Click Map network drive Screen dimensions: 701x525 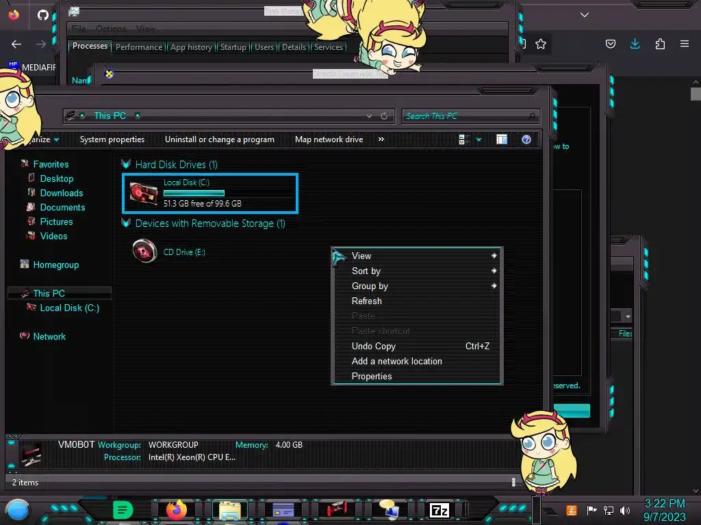point(329,139)
